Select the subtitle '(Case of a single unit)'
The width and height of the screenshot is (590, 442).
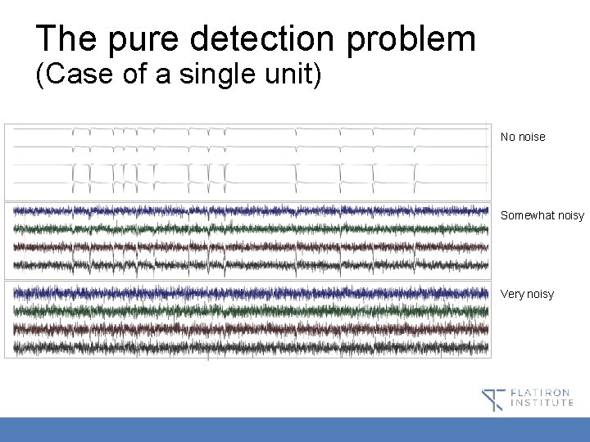pos(179,74)
